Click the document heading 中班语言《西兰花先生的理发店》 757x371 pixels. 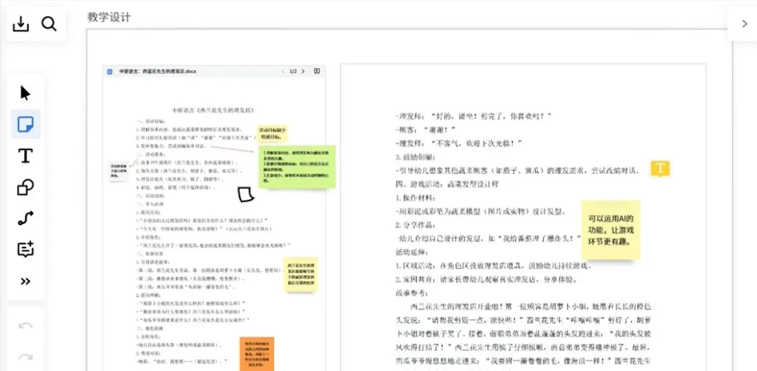pos(214,110)
